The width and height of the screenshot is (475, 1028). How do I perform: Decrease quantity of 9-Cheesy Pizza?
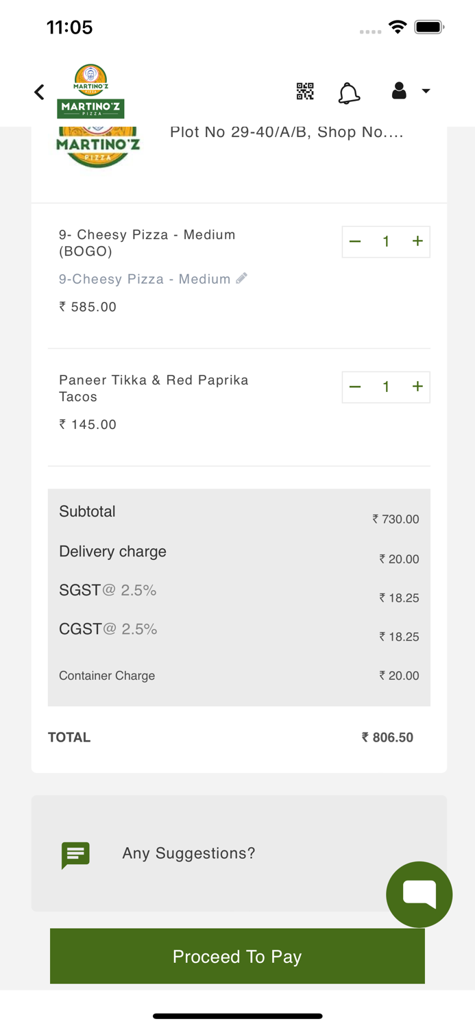point(355,241)
